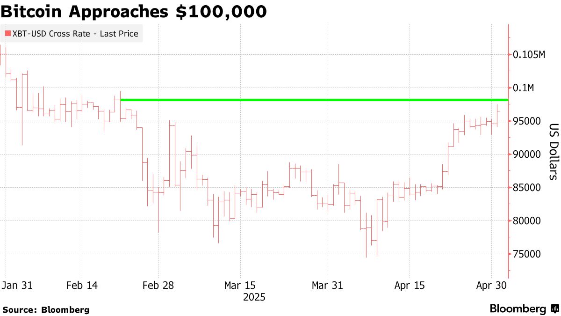Click the Apr 15 date label

[410, 285]
